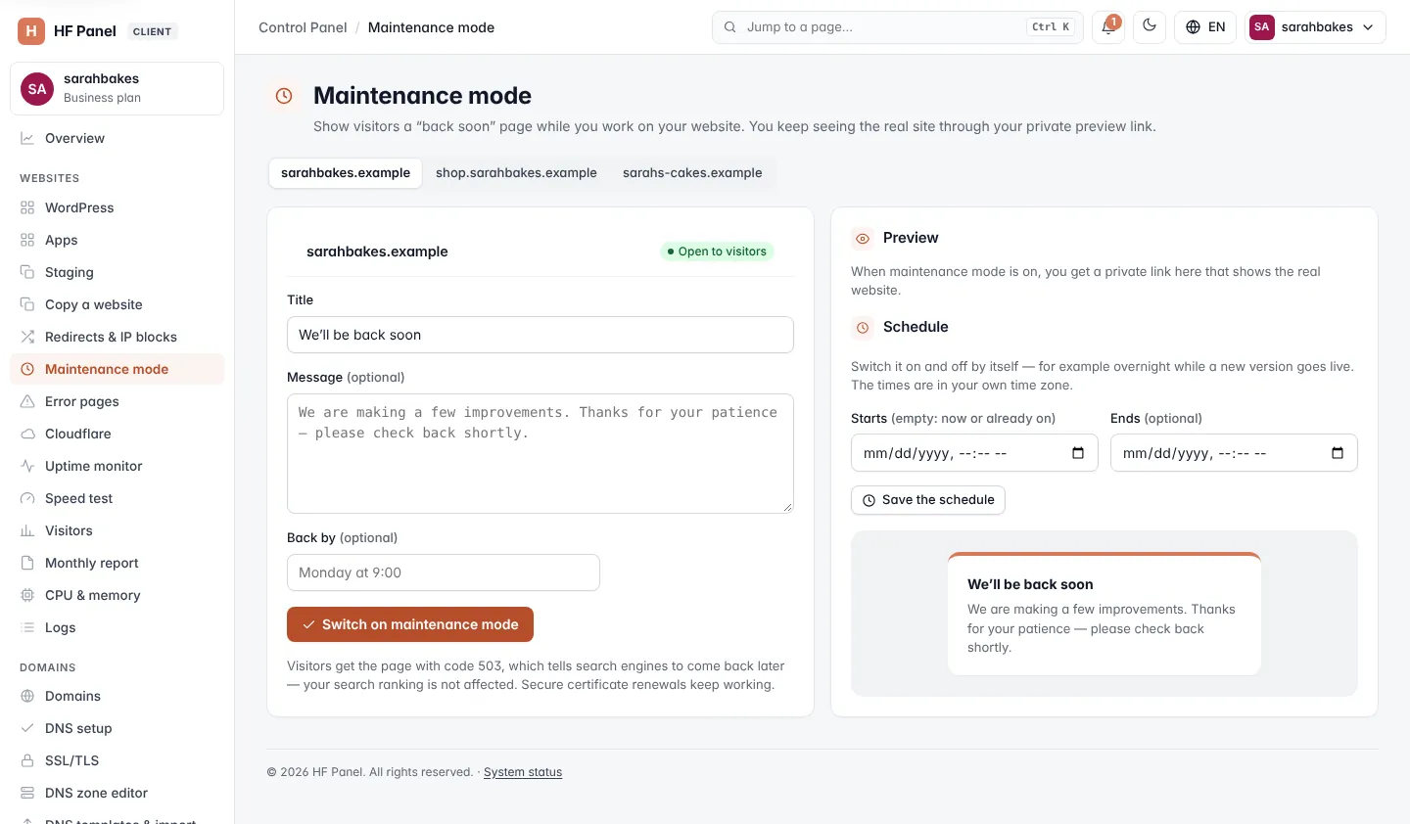Open the Ends date picker calendar icon
This screenshot has width=1410, height=824.
click(1338, 453)
